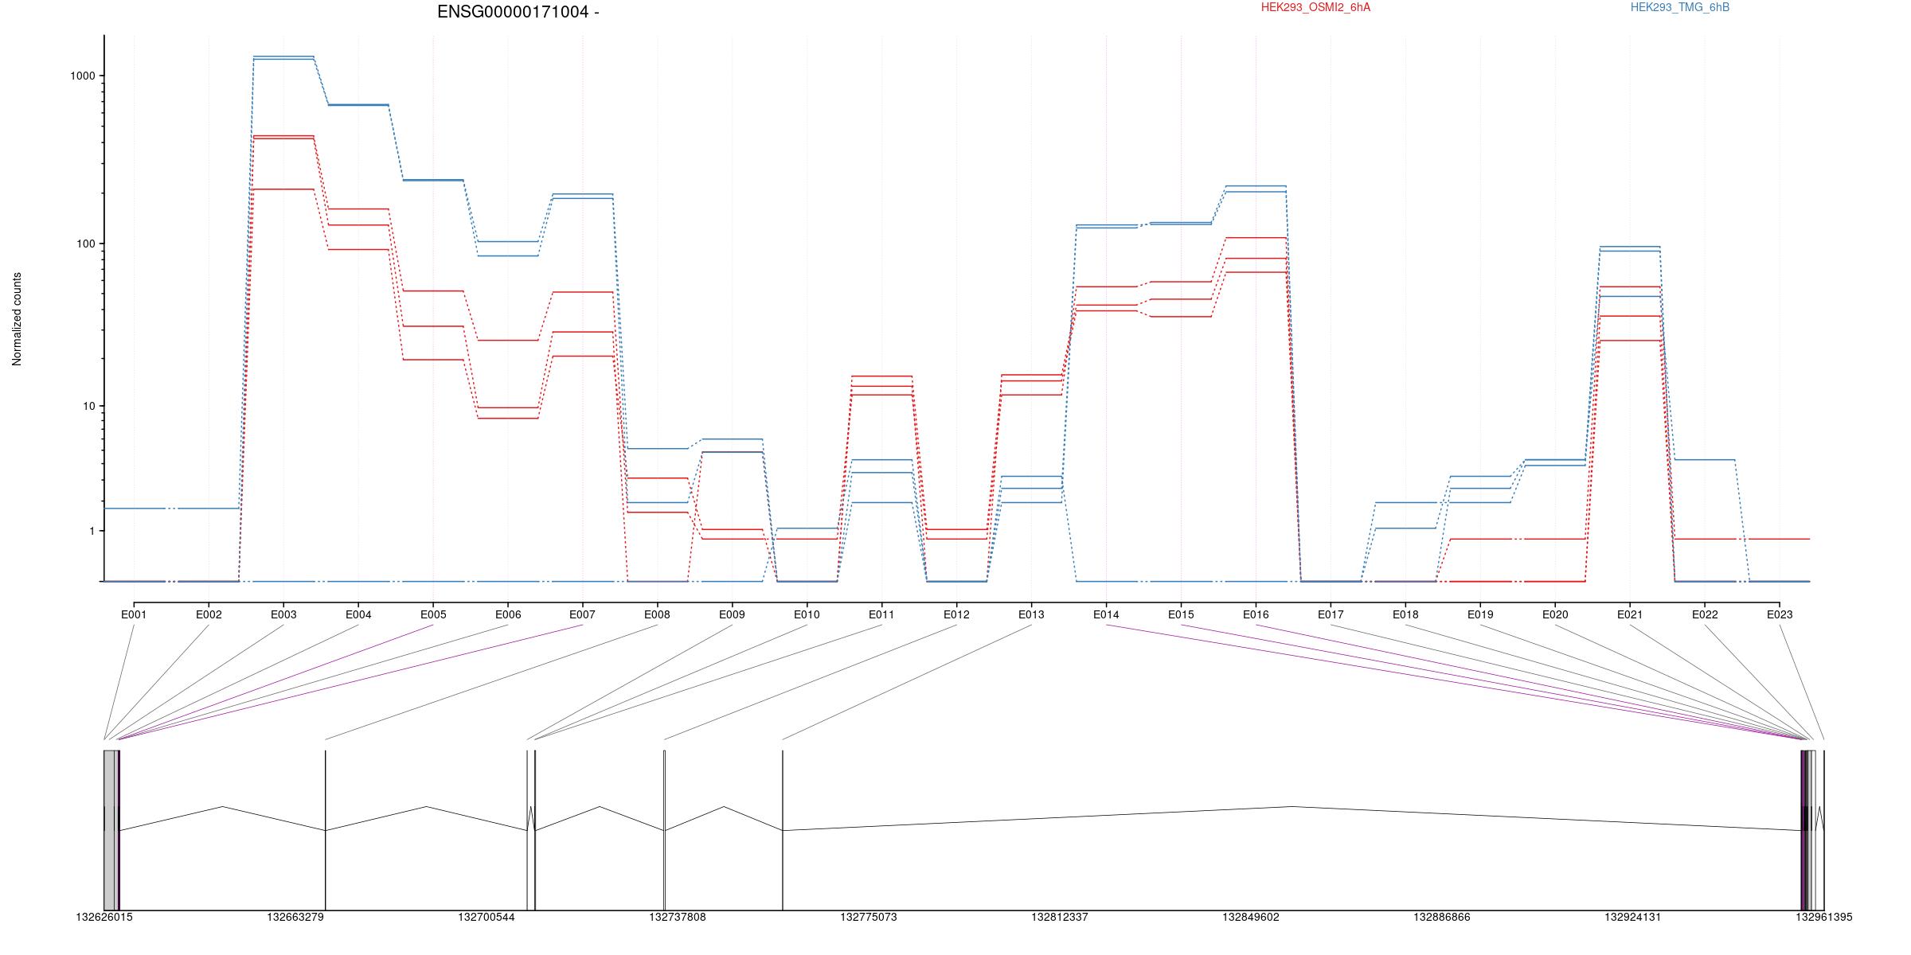Click the gray exon block at gene-model start
Screen dimensions: 1911x955
point(110,830)
